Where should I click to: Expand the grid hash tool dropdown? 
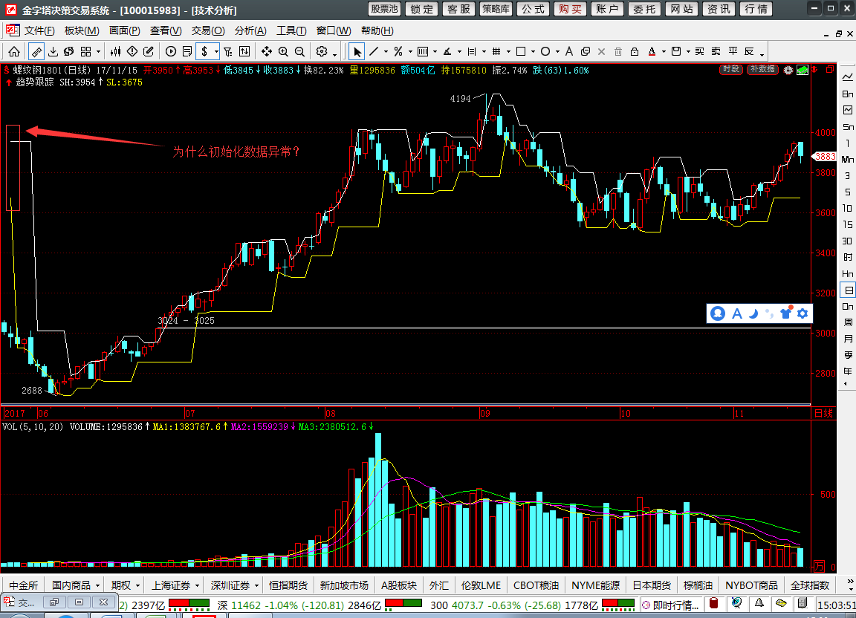point(508,52)
